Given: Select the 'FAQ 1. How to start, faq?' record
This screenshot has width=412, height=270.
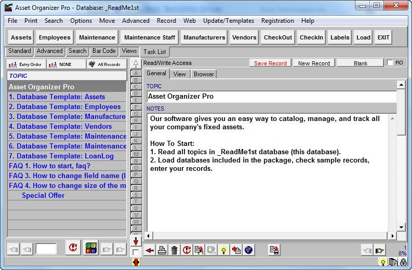Looking at the screenshot, I should pyautogui.click(x=67, y=166).
